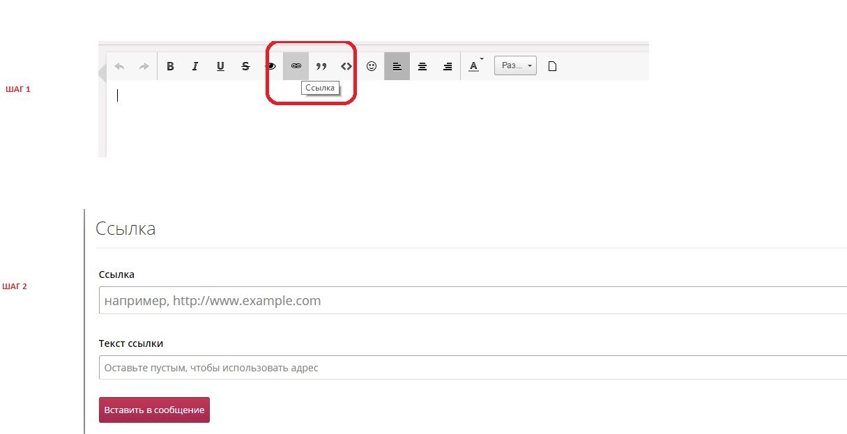Insert a code block
Viewport: 847px width, 434px height.
[346, 66]
